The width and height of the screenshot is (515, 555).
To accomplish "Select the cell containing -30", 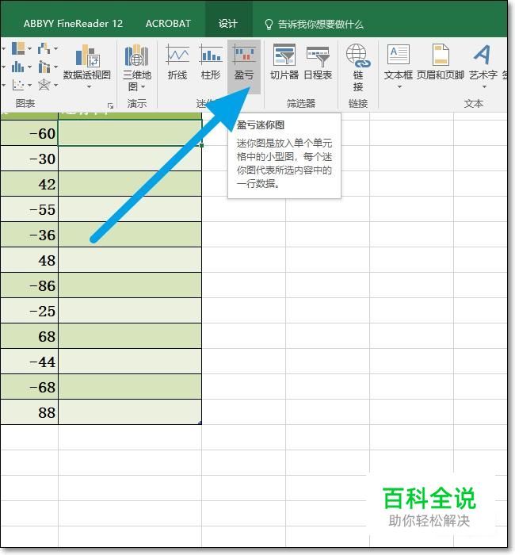I will (x=29, y=159).
